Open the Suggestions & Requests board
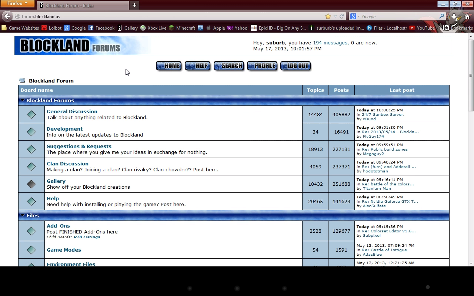 pos(79,146)
